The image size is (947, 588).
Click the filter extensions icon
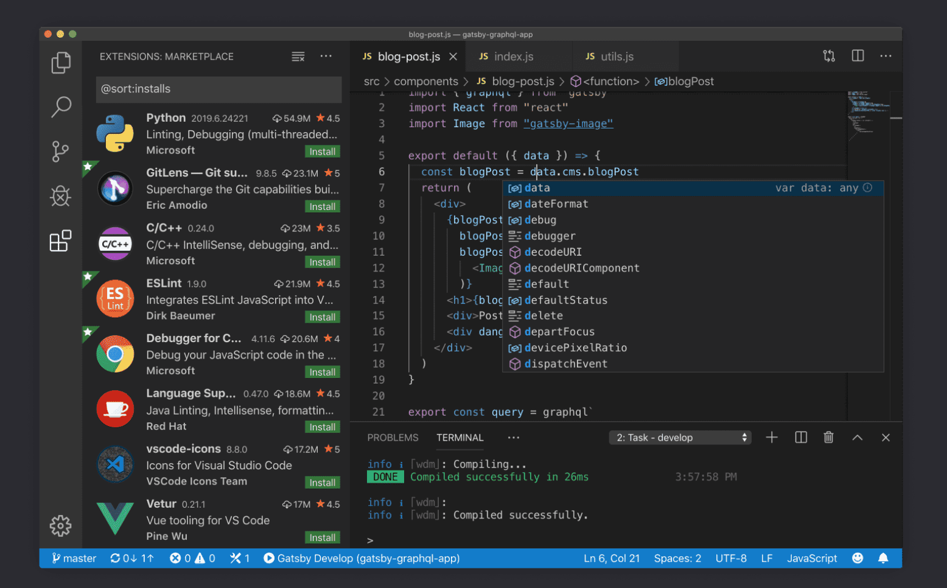[298, 56]
